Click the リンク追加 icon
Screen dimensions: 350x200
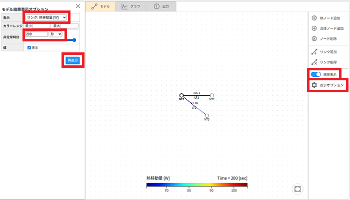(x=314, y=52)
